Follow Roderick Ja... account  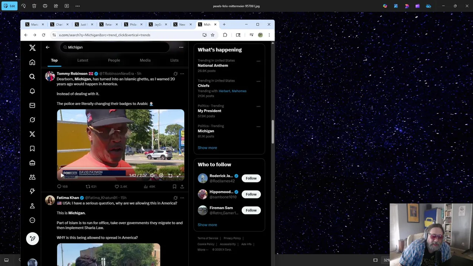click(x=251, y=178)
